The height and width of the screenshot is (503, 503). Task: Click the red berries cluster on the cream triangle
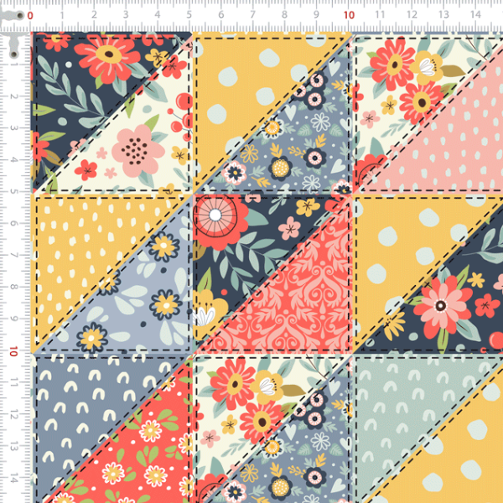click(178, 117)
